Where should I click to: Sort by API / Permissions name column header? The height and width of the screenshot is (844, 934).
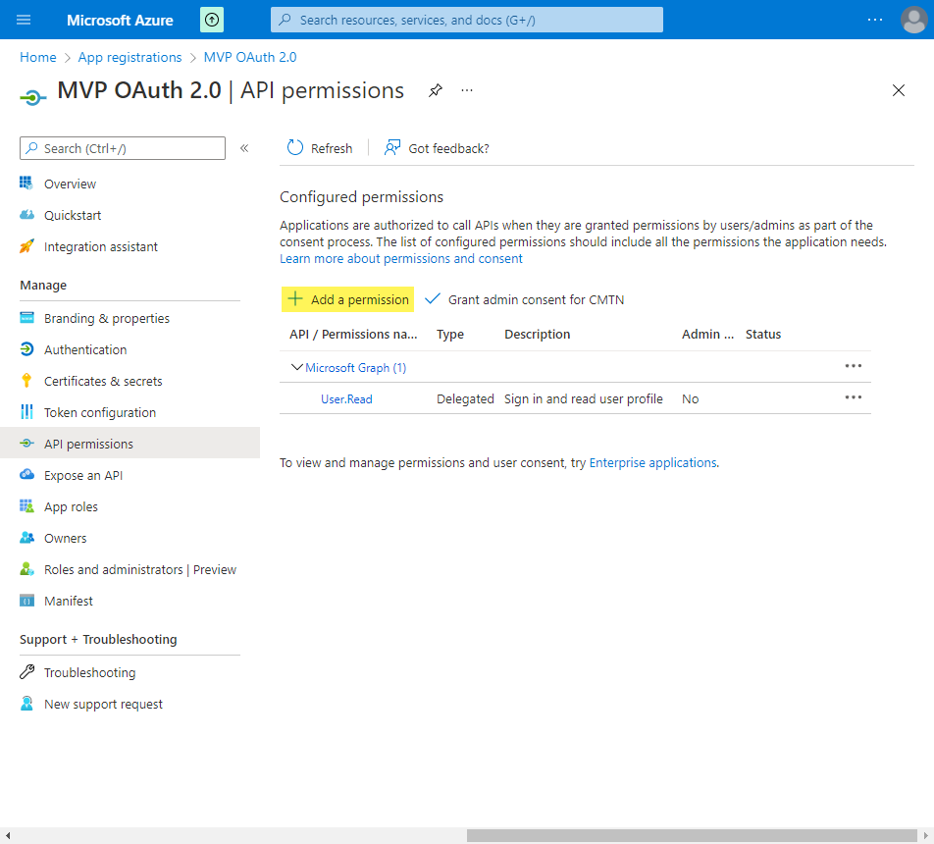coord(353,335)
